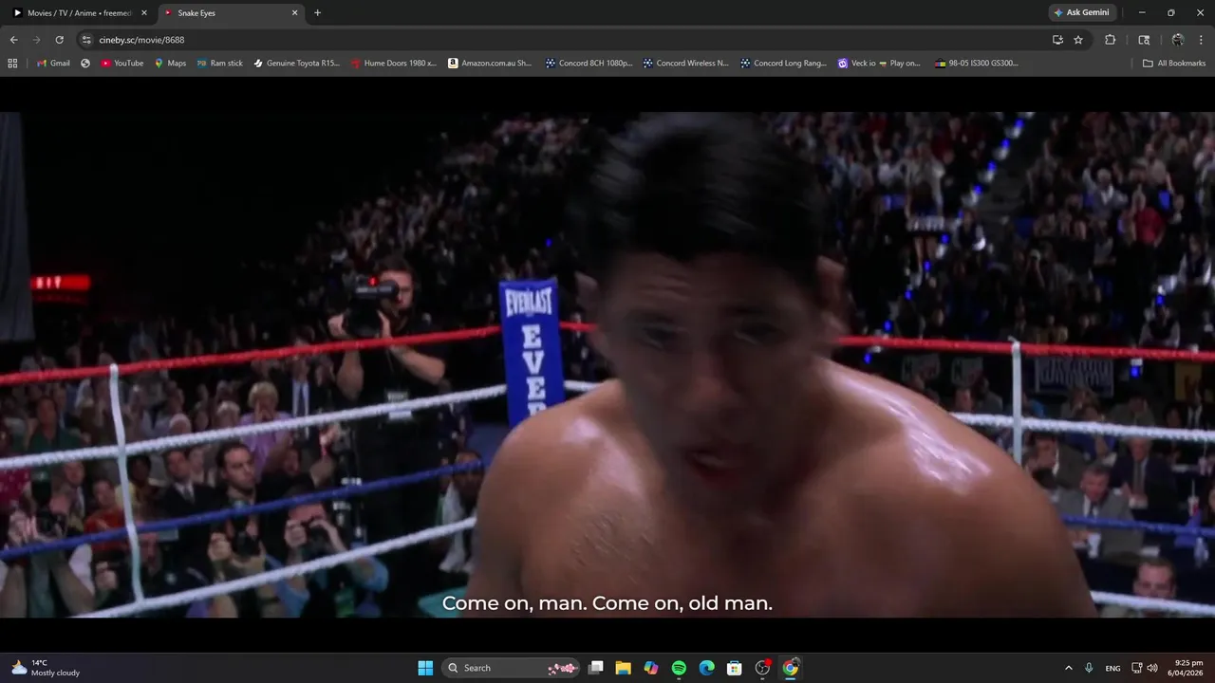
Task: Select the Snake Eyes browser tab
Action: [x=230, y=13]
